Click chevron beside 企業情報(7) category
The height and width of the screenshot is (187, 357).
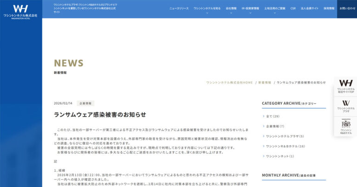pos(264,126)
